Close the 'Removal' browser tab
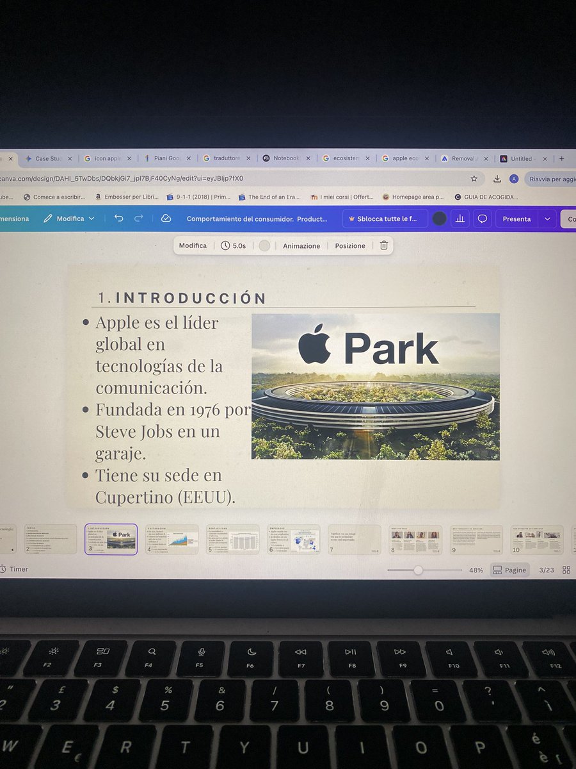This screenshot has height=769, width=576. pyautogui.click(x=486, y=158)
